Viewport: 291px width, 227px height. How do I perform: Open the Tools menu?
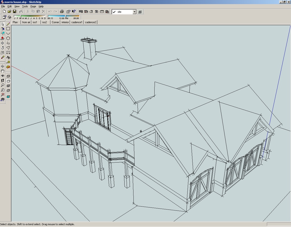click(25, 6)
